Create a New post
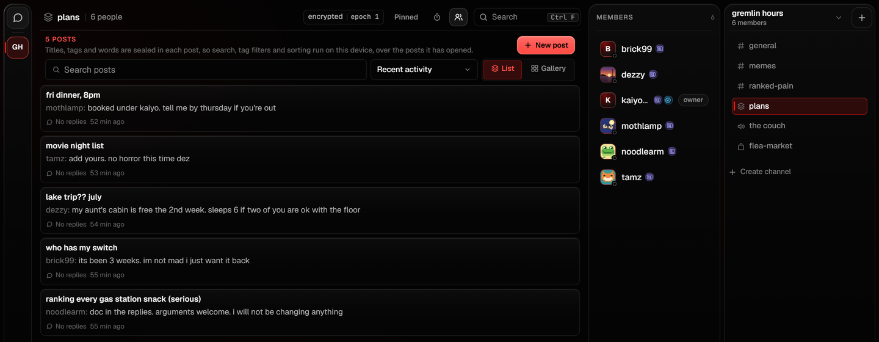The height and width of the screenshot is (342, 879). (546, 45)
